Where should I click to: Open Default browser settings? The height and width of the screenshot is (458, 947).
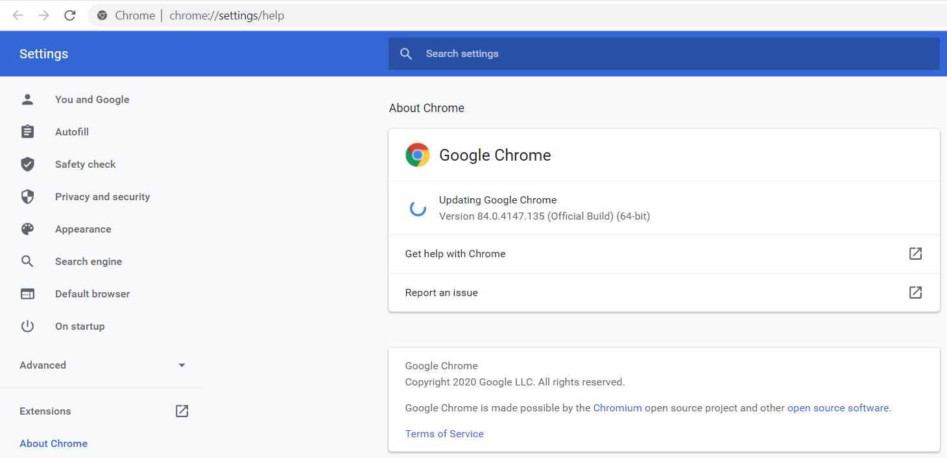[92, 293]
